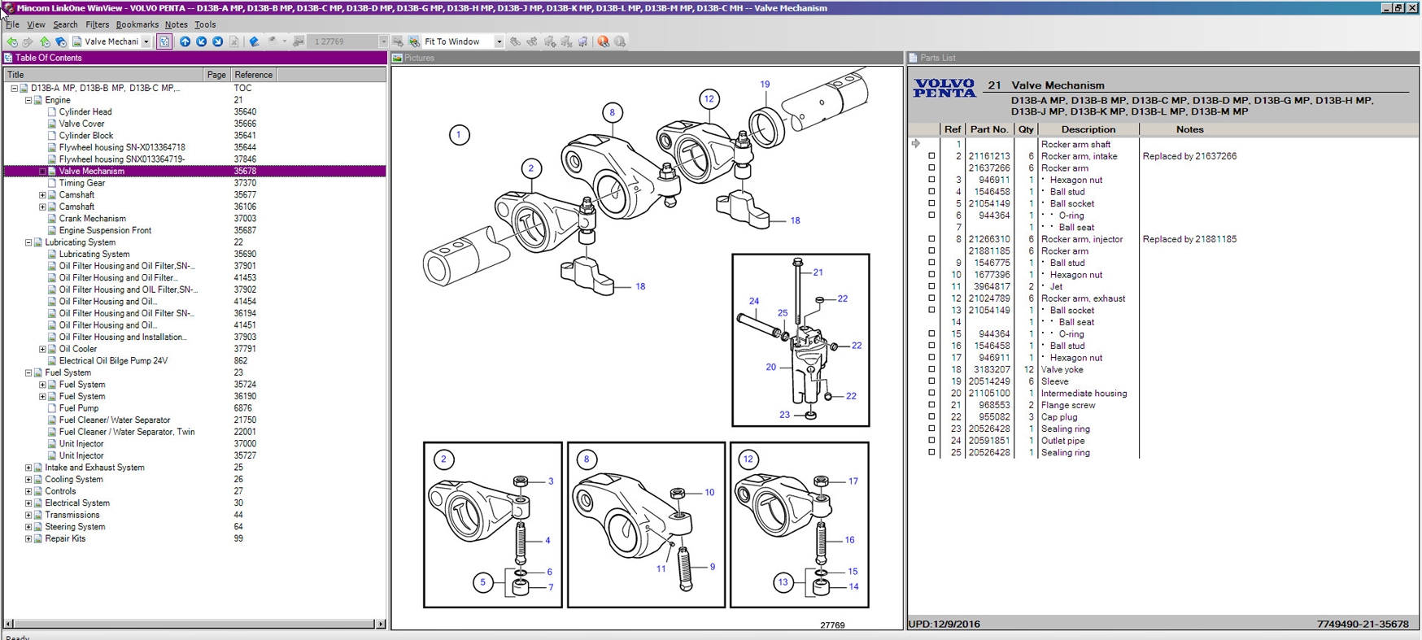
Task: Toggle the table of contents toolbar icon
Action: (x=164, y=41)
